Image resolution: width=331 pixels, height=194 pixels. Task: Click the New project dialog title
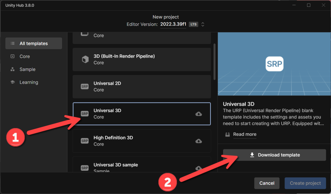pyautogui.click(x=166, y=17)
